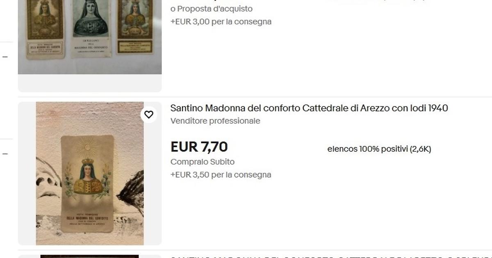492x258 pixels.
Task: Collapse the lower sidebar section via its minus icon
Action: (5, 154)
